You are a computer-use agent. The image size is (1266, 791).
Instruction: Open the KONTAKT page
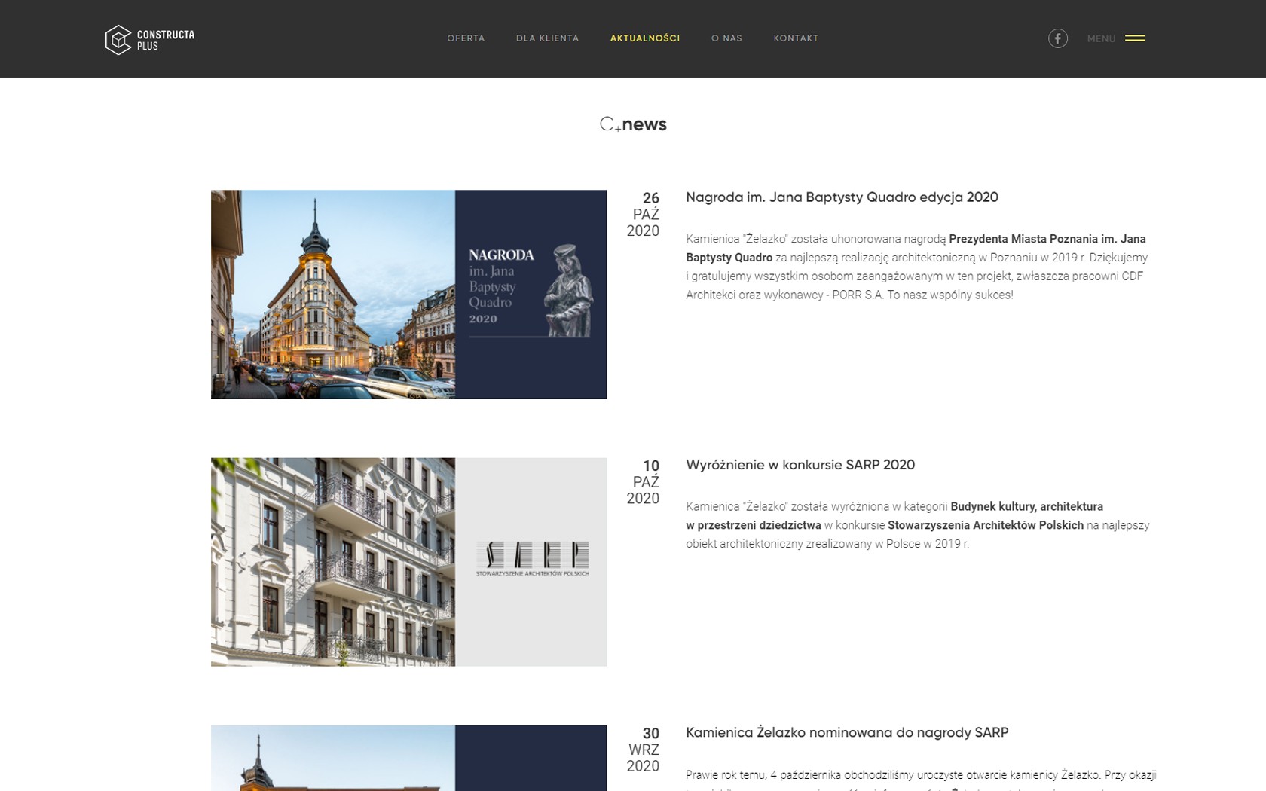tap(795, 38)
